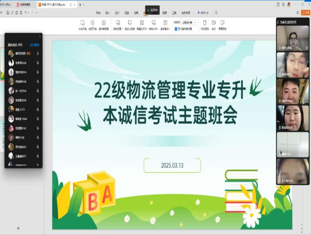
Task: Click the 全员静音 mute-all link
Action: (x=34, y=44)
